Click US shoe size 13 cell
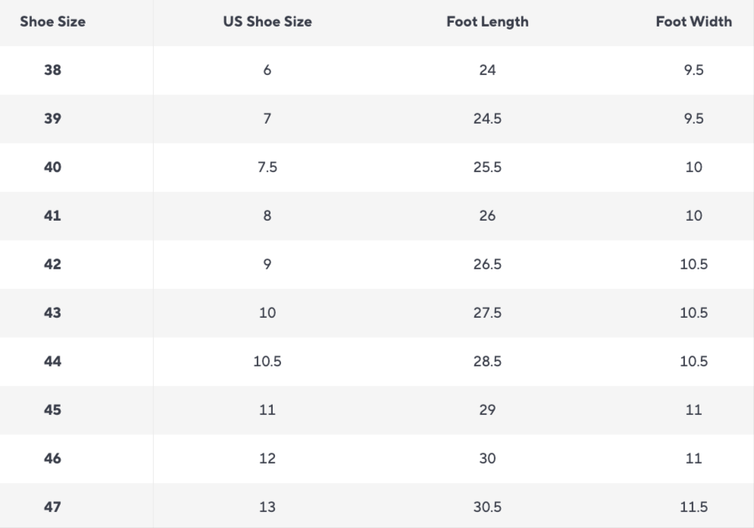This screenshot has height=528, width=754. tap(267, 508)
